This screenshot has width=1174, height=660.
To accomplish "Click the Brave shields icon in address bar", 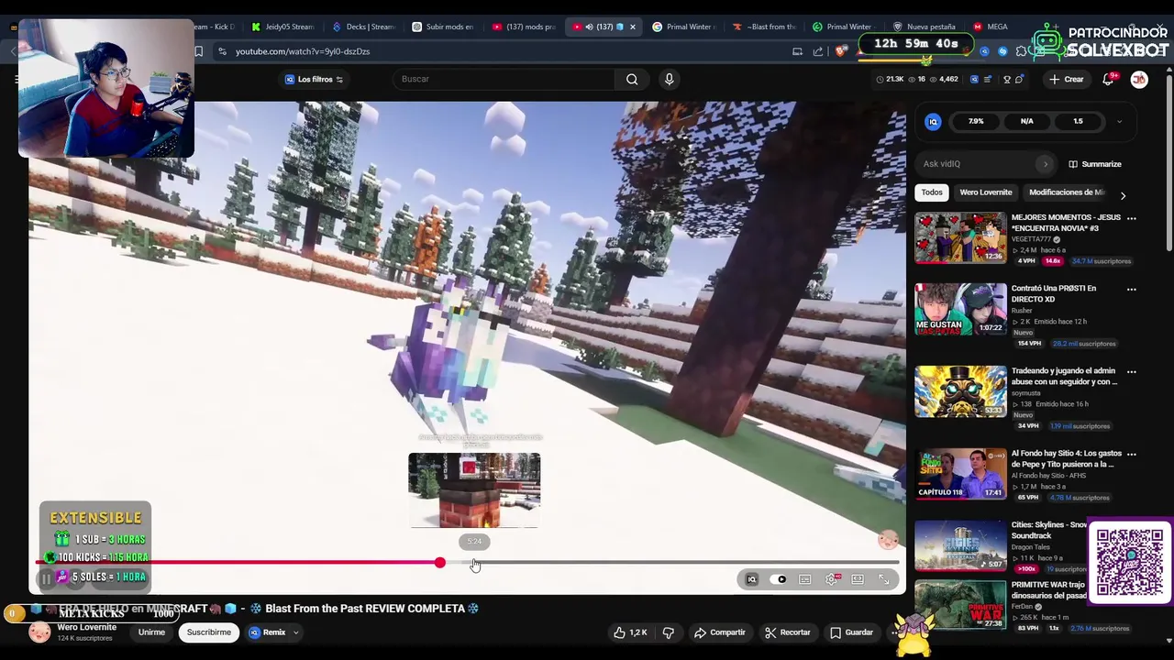I will click(840, 51).
